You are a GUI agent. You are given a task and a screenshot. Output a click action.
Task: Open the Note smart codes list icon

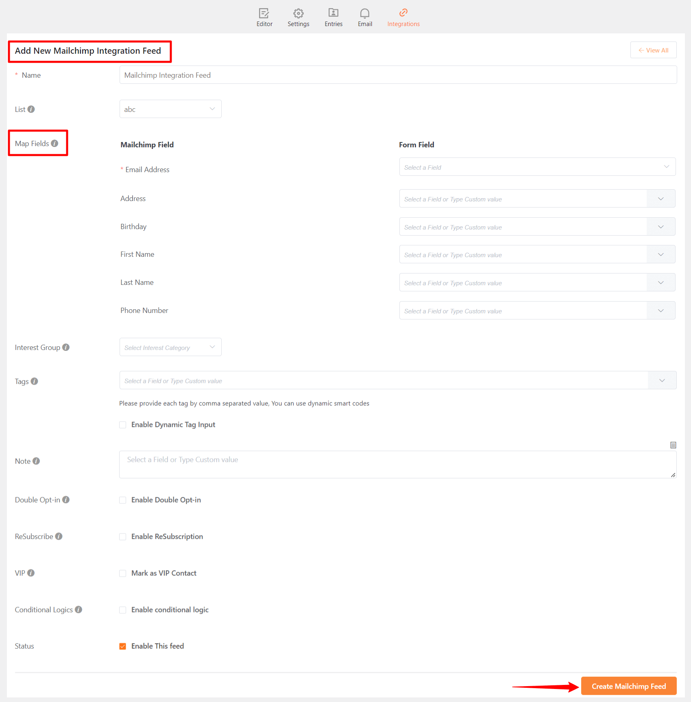coord(673,445)
